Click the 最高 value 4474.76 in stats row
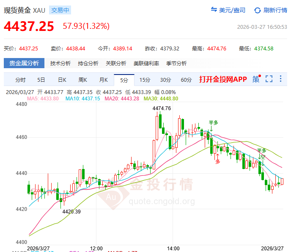Viewport: 291px width, 252px height. point(217,49)
